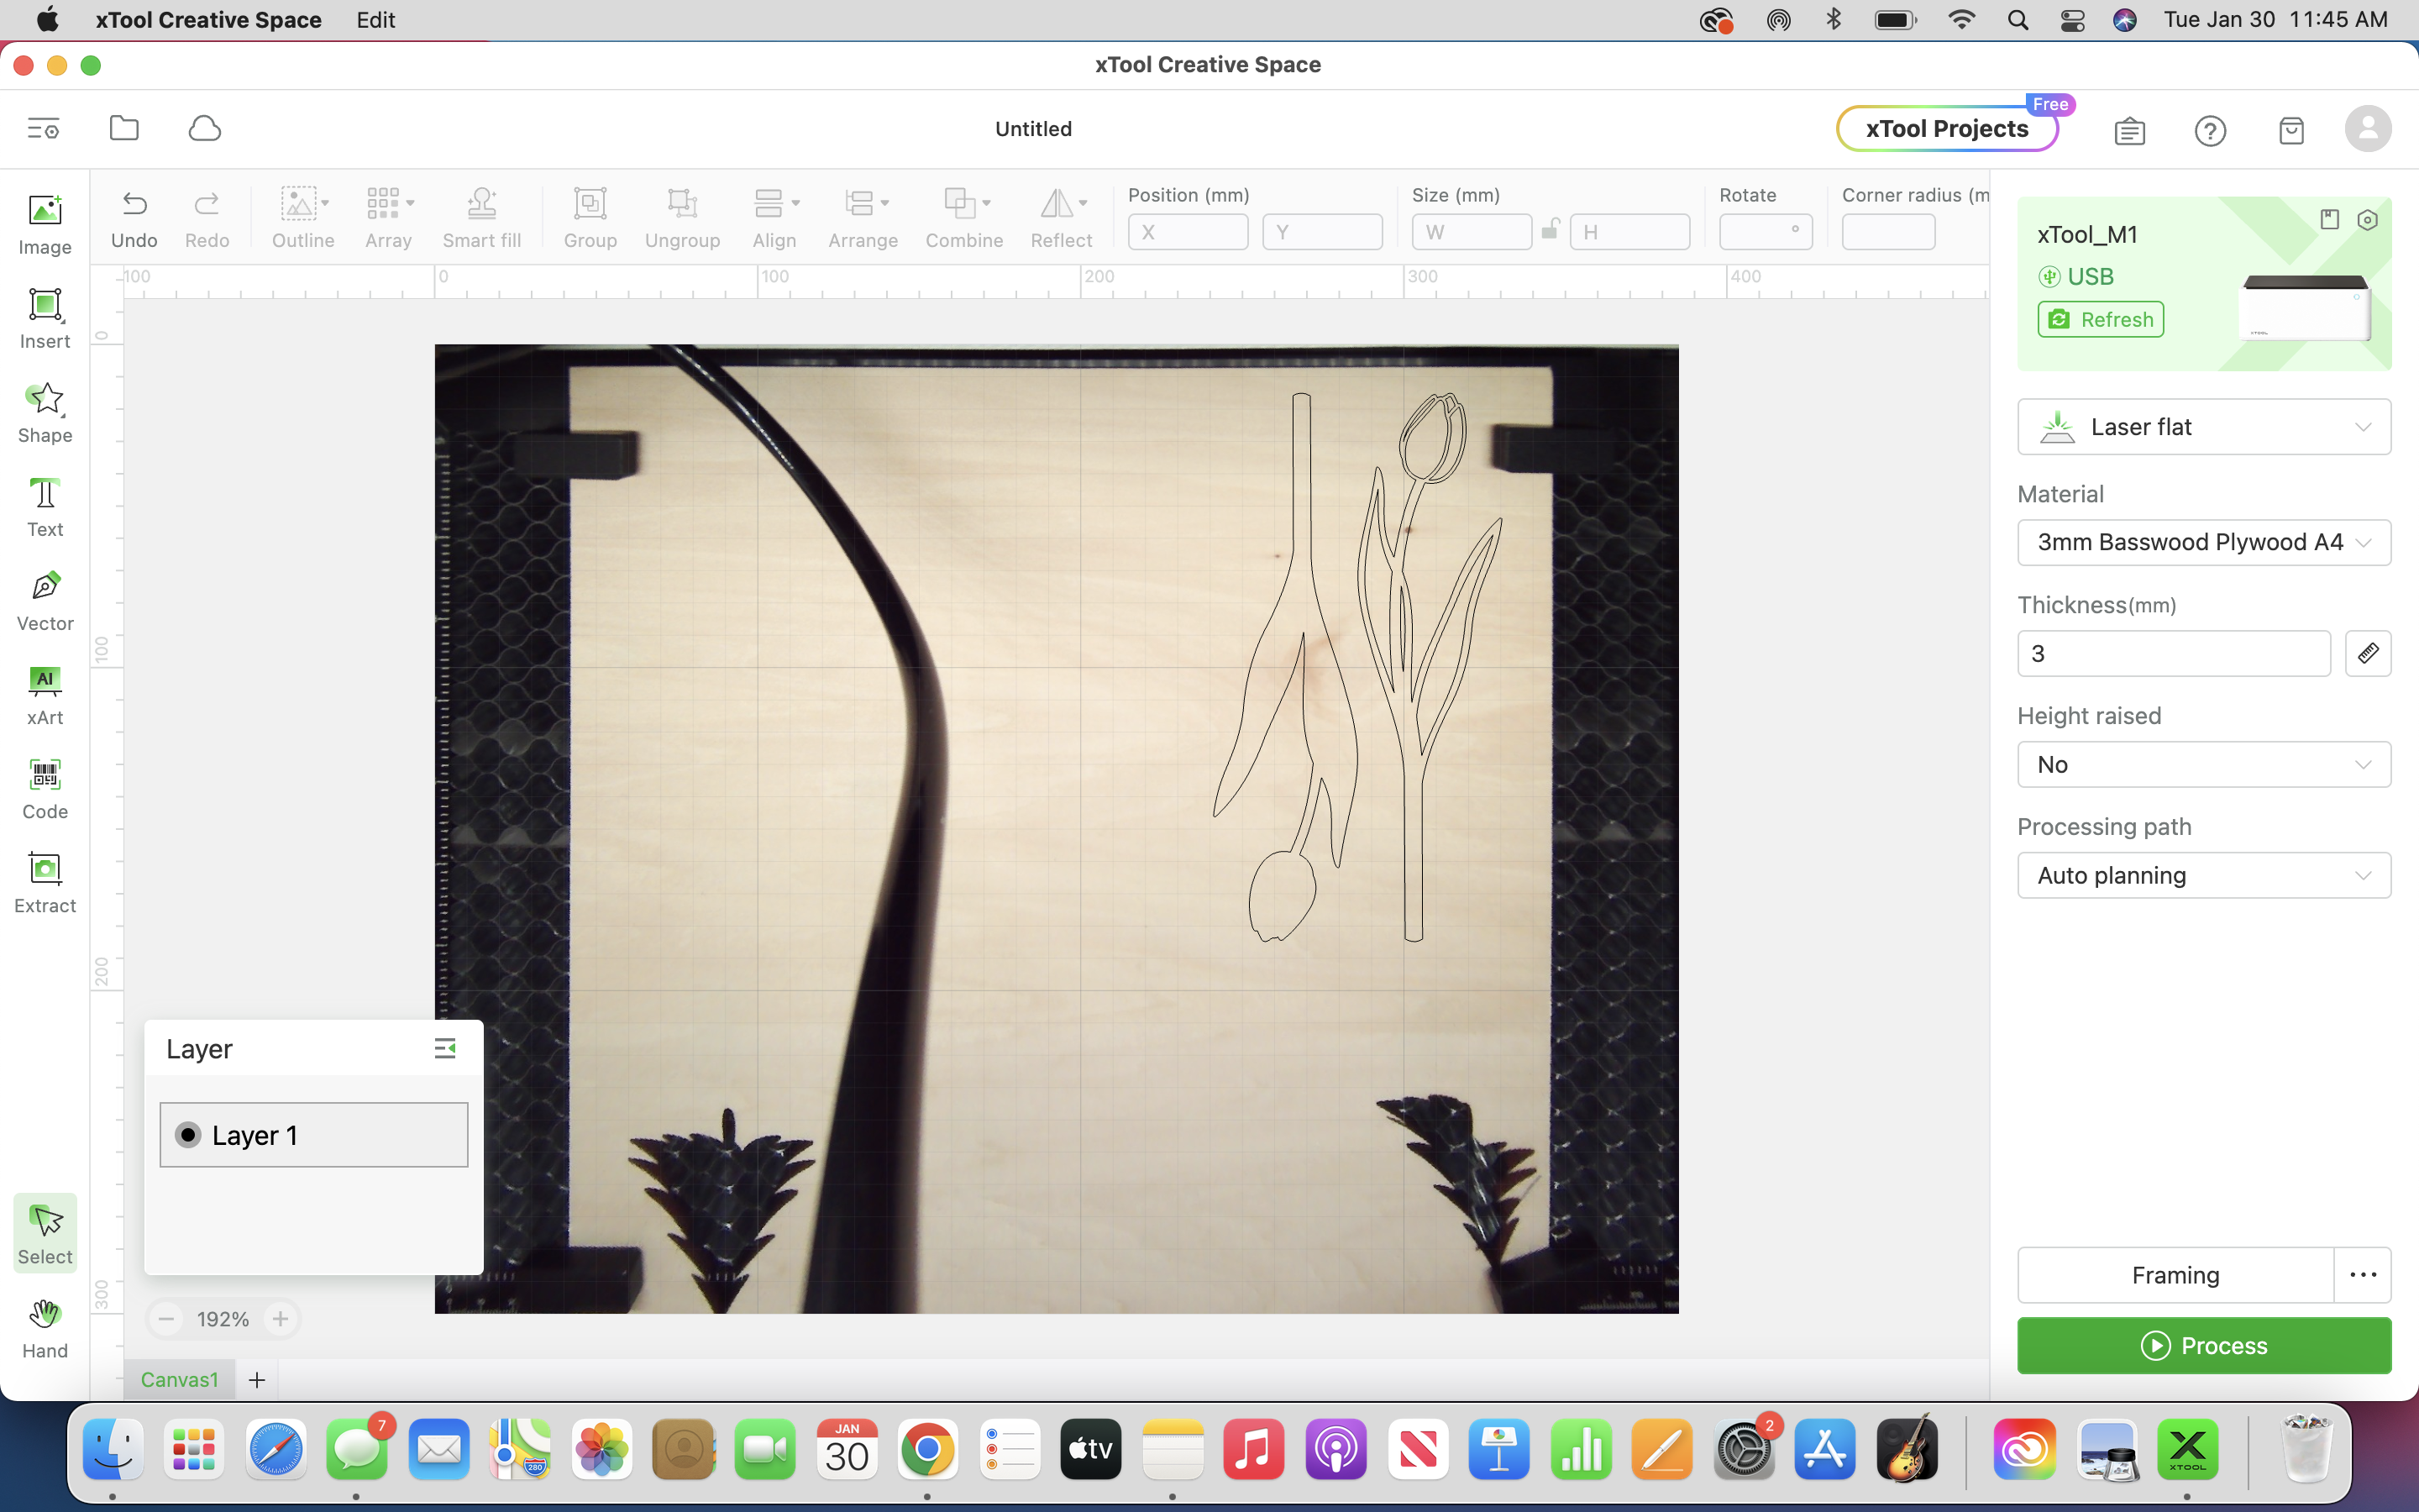Apply Smart fill to the selection
Screen dimensions: 2419x1512
(482, 218)
